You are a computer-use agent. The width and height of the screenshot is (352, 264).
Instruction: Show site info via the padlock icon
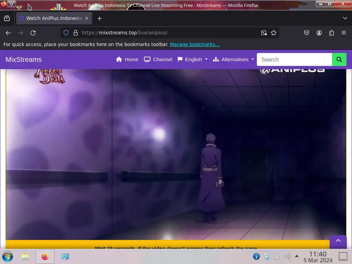pyautogui.click(x=76, y=33)
